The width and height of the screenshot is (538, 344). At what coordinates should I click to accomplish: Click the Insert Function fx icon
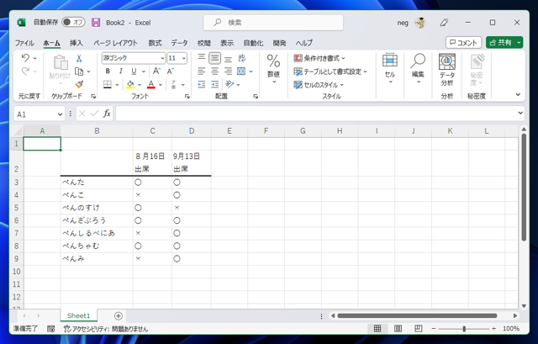pyautogui.click(x=107, y=114)
